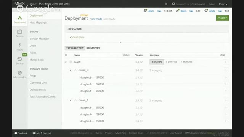Open Mongo Logs in side menu
Screen dimensions: 244x137
coord(37,60)
